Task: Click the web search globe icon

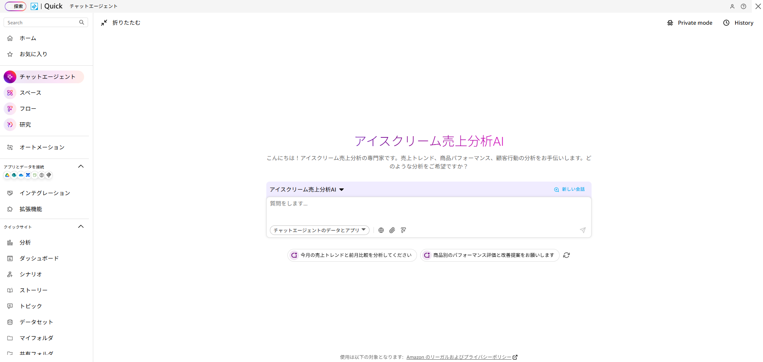Action: (381, 230)
